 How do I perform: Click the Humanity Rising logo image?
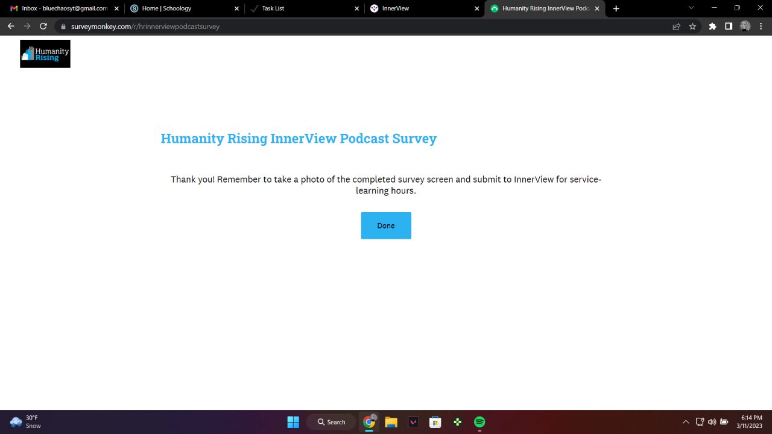(x=45, y=54)
